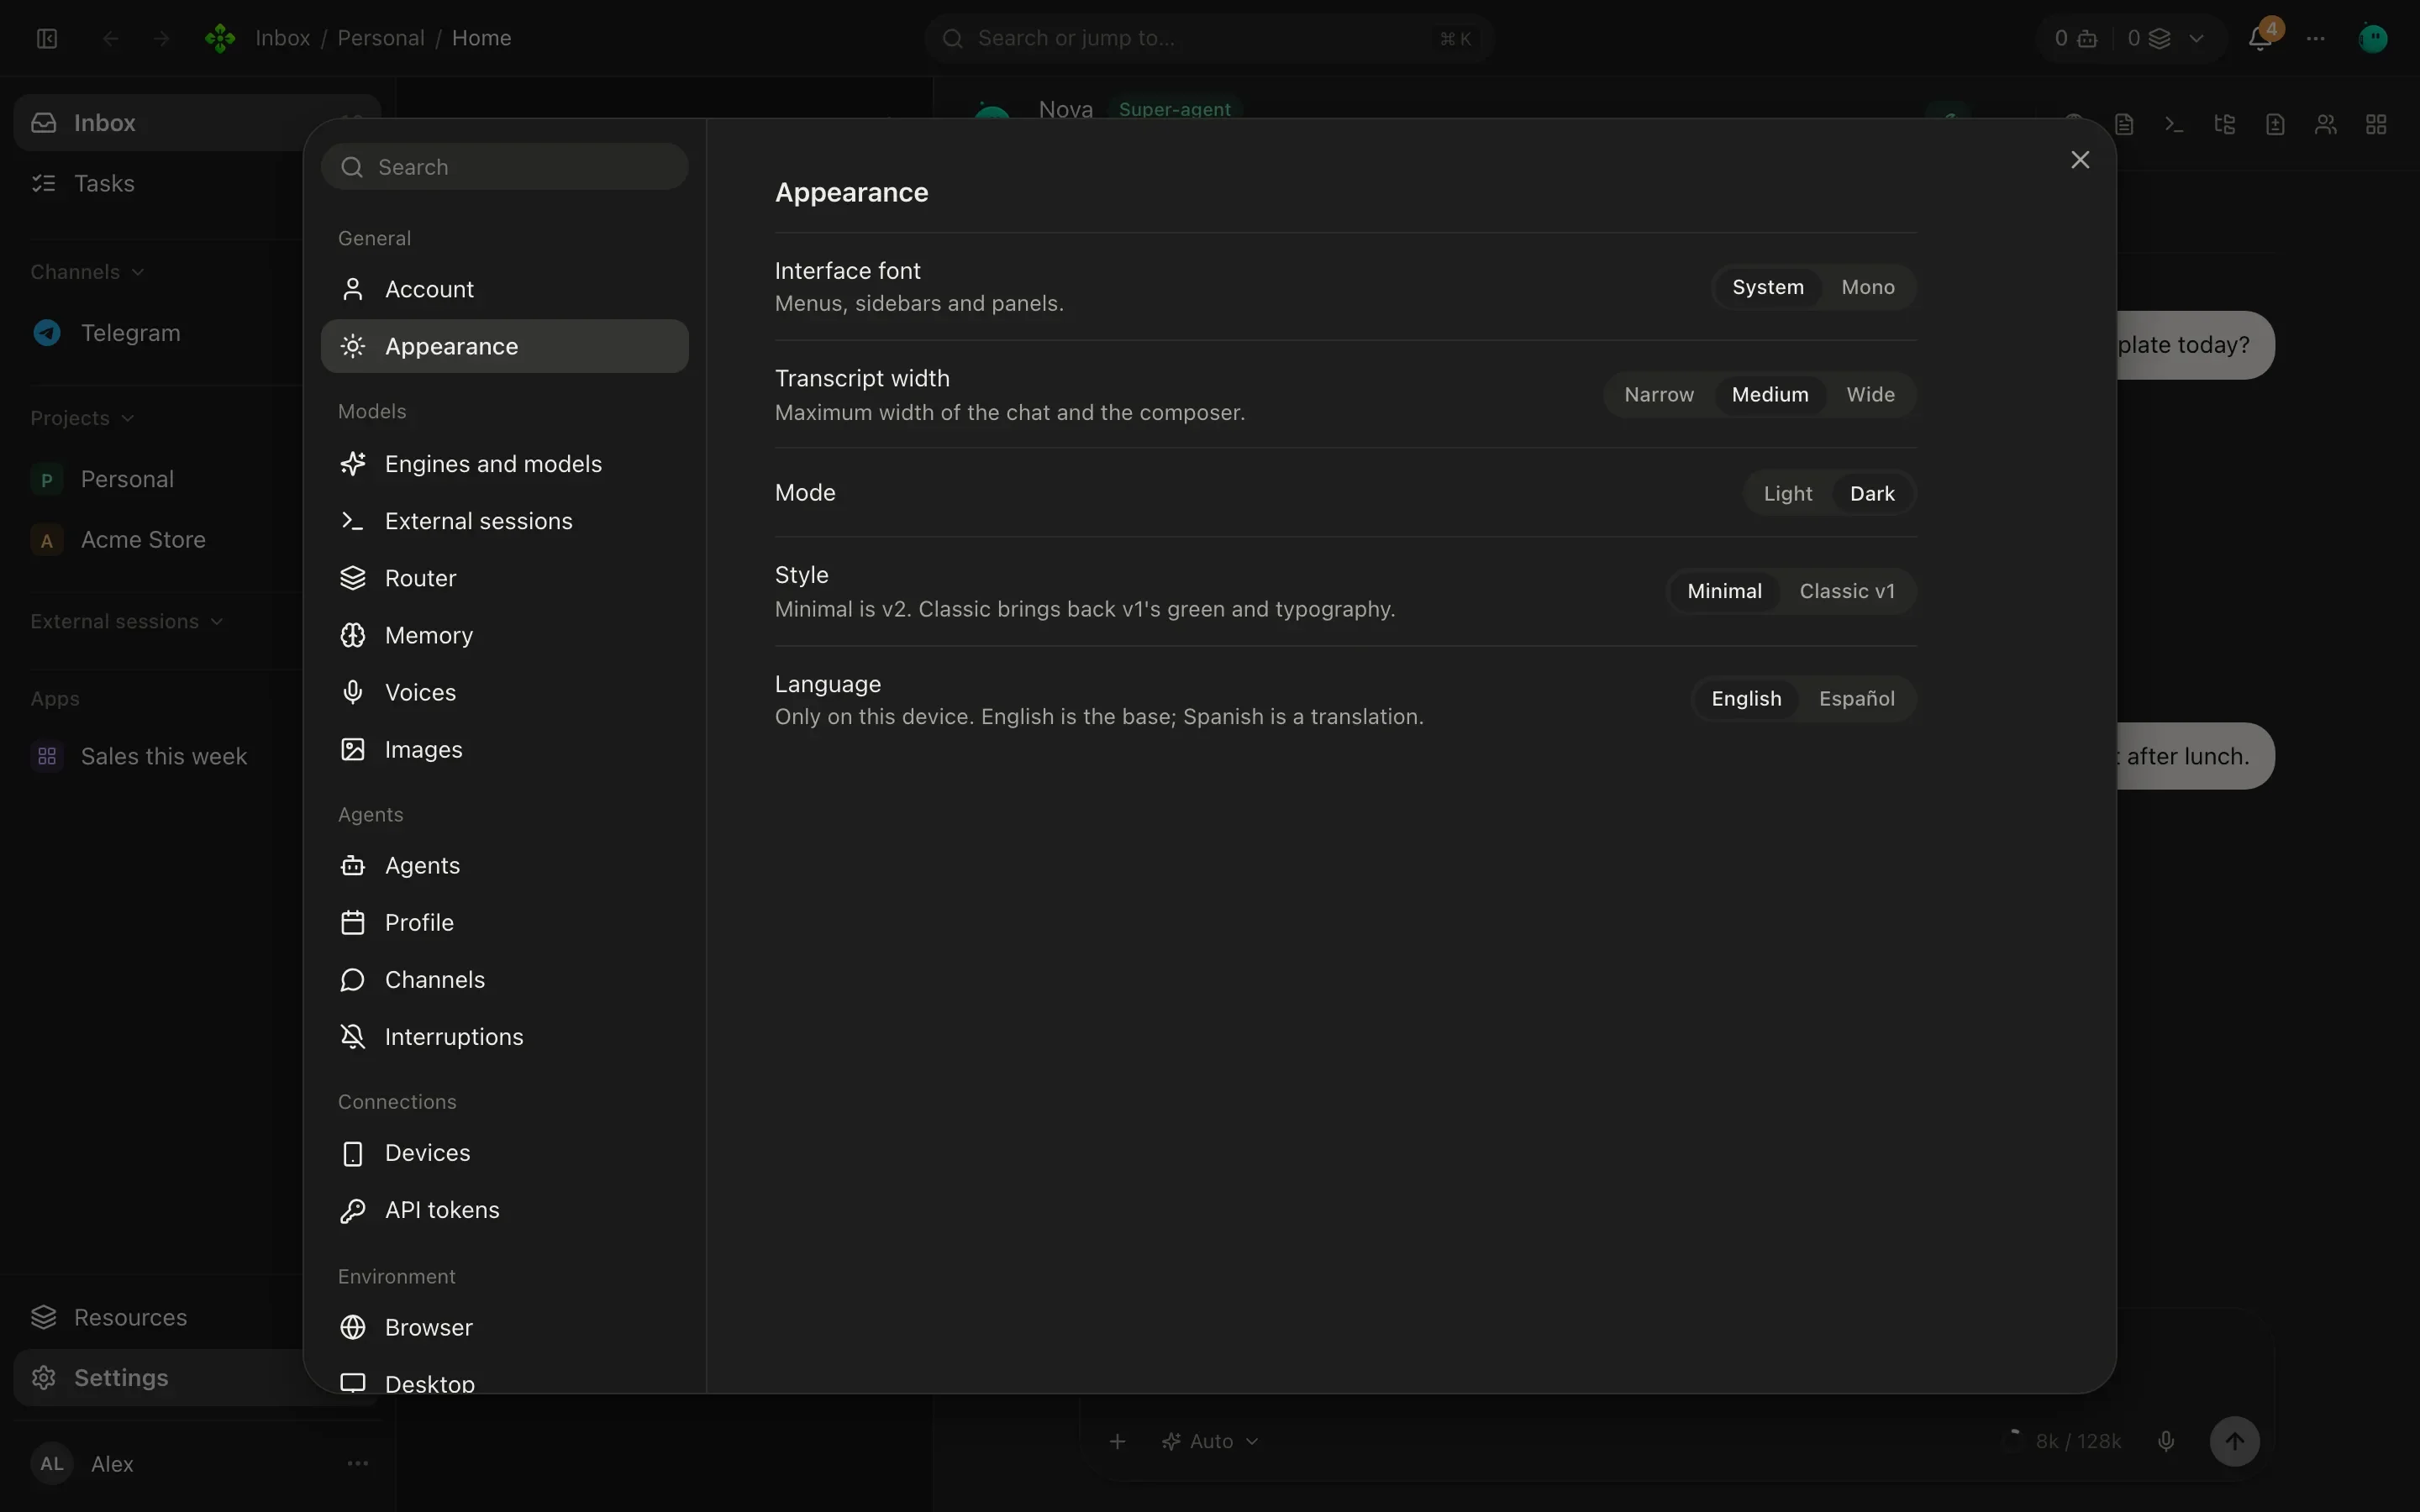Open API tokens settings
The width and height of the screenshot is (2420, 1512).
[504, 1210]
